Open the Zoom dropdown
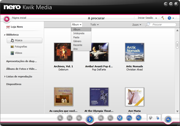This screenshot has height=126, width=180. [137, 25]
